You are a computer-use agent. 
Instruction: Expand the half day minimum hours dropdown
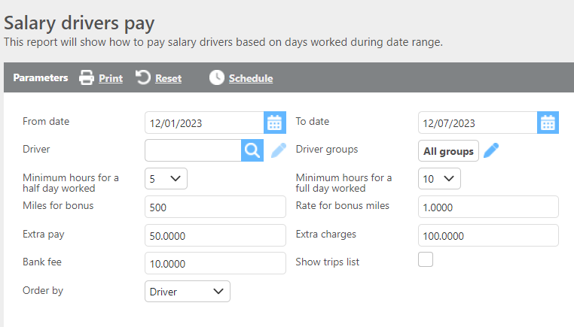(166, 178)
